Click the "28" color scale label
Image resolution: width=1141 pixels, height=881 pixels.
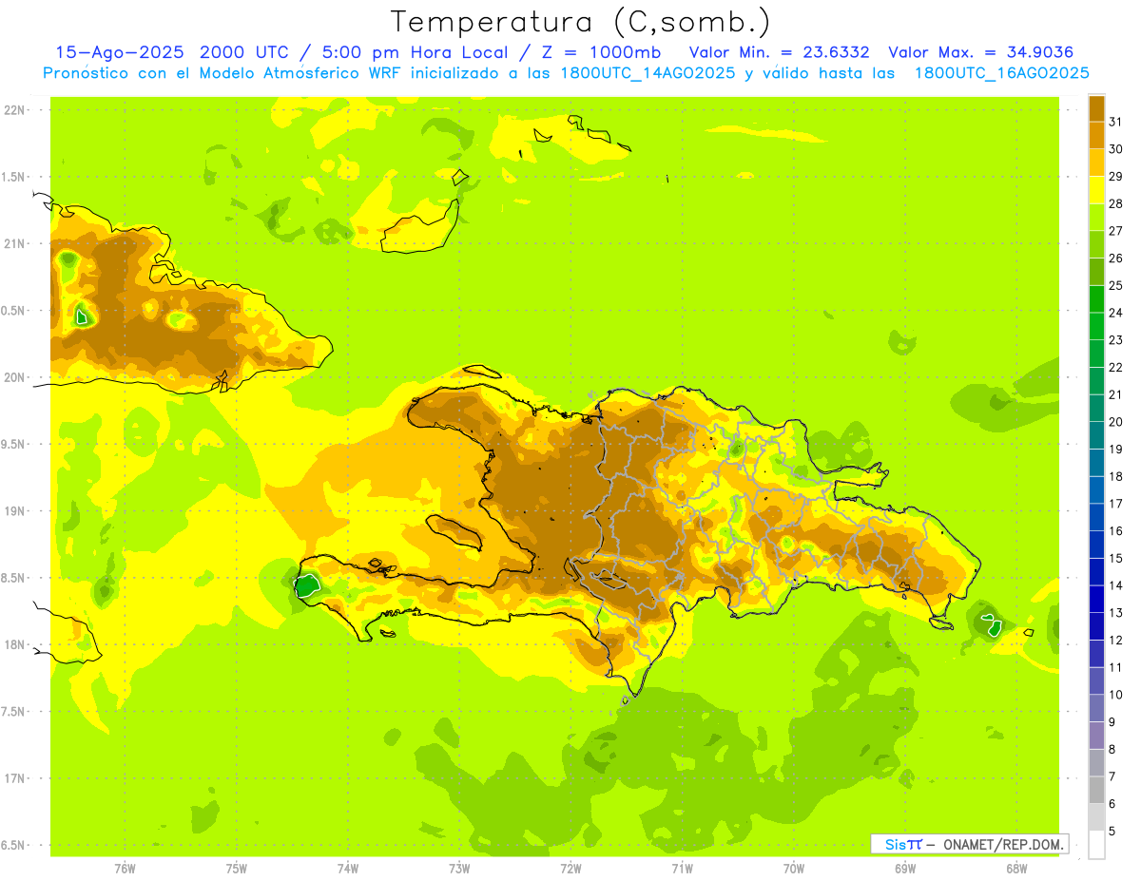coord(1116,203)
